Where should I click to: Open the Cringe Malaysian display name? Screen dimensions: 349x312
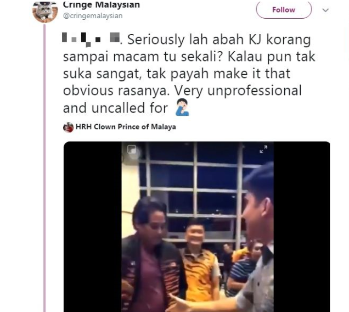pyautogui.click(x=102, y=5)
